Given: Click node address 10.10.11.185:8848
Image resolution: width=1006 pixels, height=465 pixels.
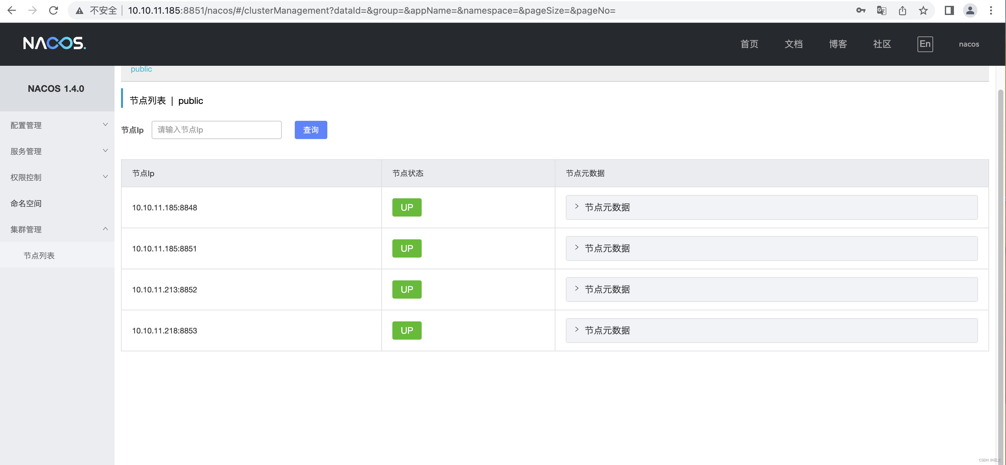Looking at the screenshot, I should 164,208.
